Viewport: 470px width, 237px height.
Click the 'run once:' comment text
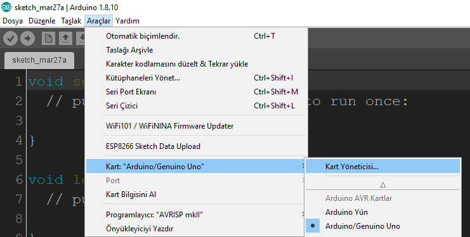[x=369, y=101]
